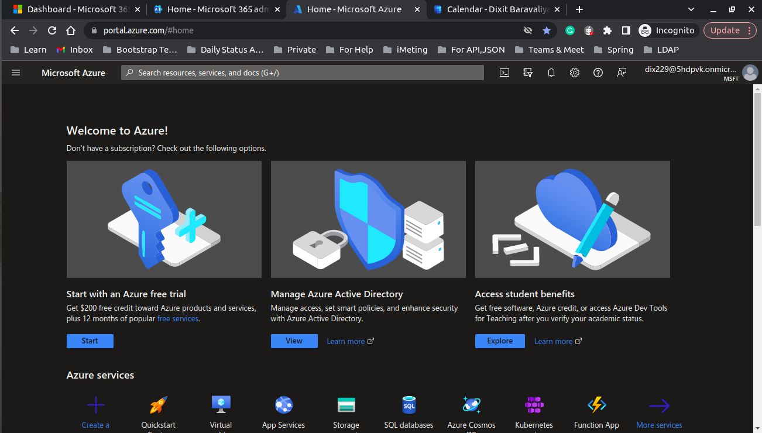Open the For Help bookmark folder
Viewport: 762px width, 433px height.
pyautogui.click(x=349, y=50)
